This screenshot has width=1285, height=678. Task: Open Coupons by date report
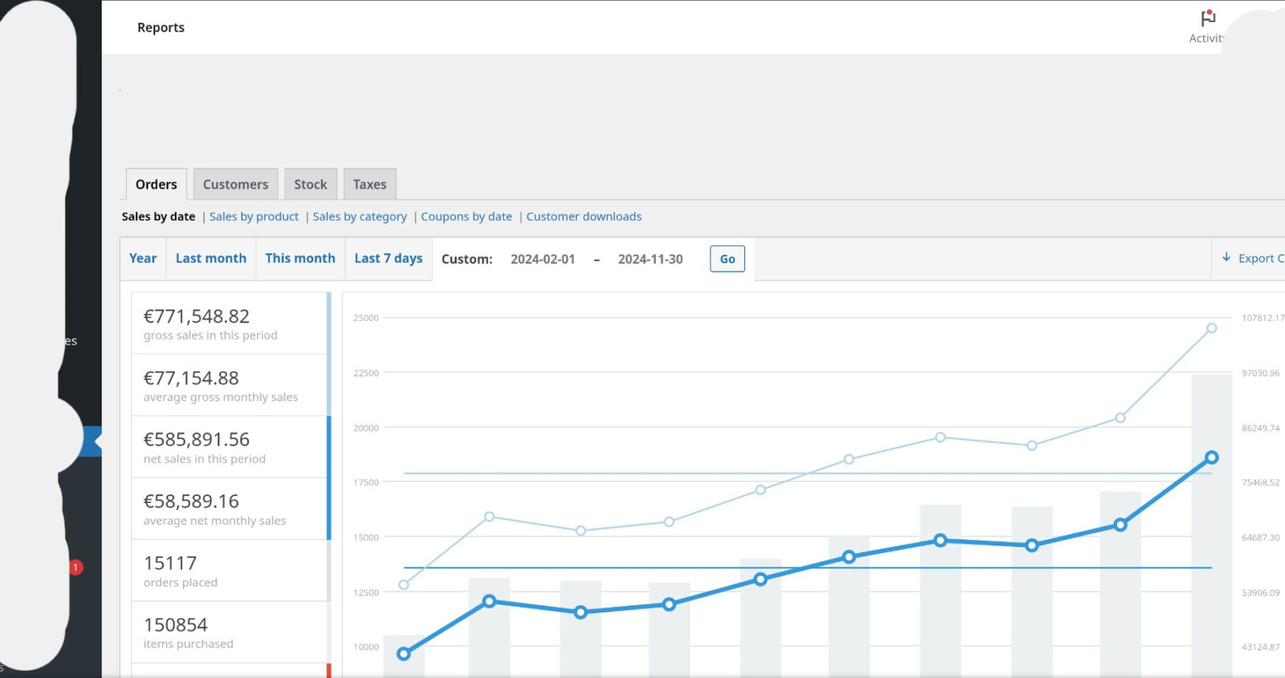click(466, 217)
